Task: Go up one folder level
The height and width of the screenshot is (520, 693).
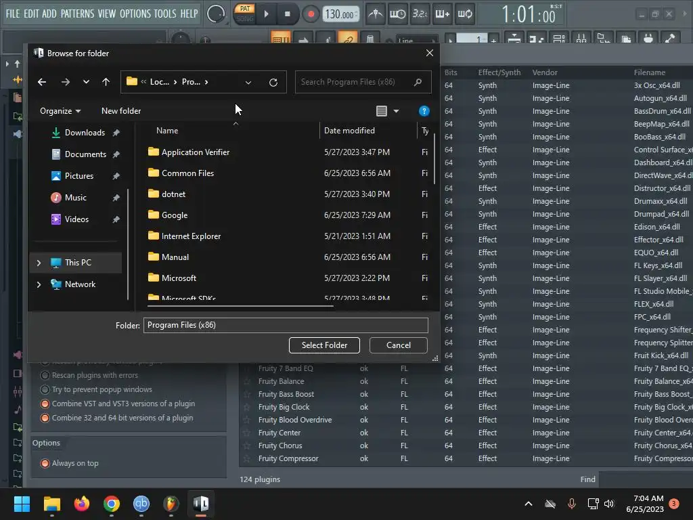Action: pos(106,82)
